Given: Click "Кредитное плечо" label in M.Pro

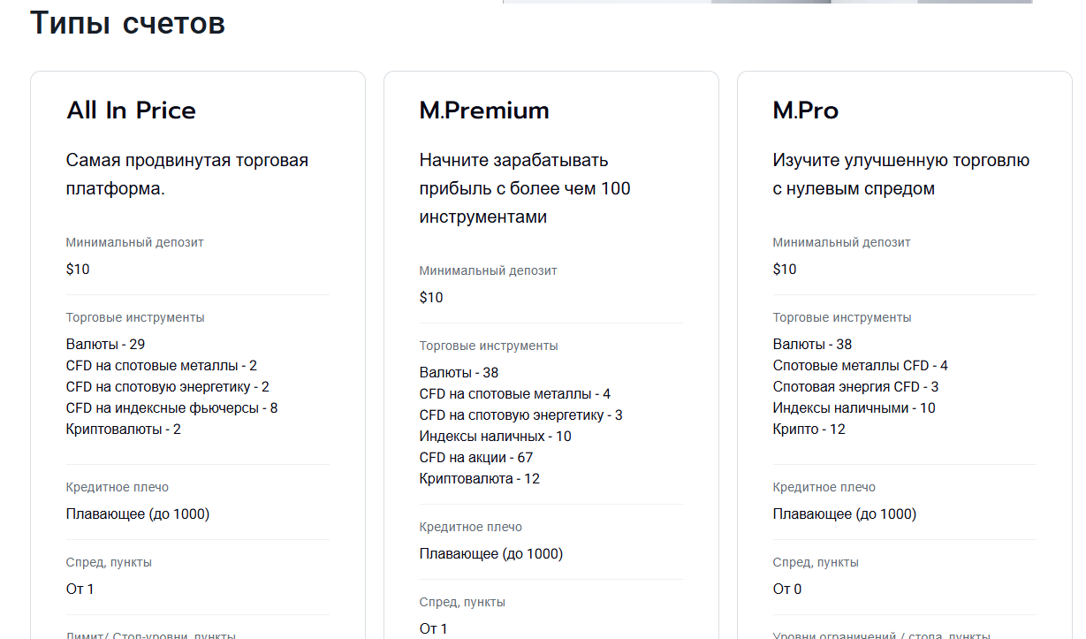Looking at the screenshot, I should tap(824, 487).
